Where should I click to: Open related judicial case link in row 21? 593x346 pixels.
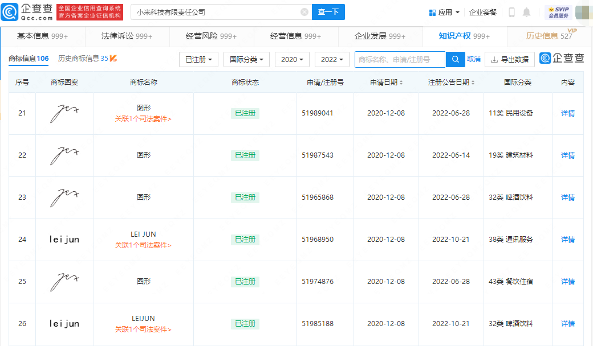click(x=143, y=119)
